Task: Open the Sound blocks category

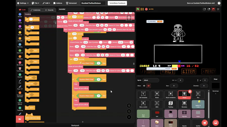Action: pyautogui.click(x=20, y=27)
